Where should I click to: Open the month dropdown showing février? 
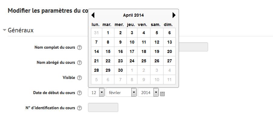click(121, 92)
